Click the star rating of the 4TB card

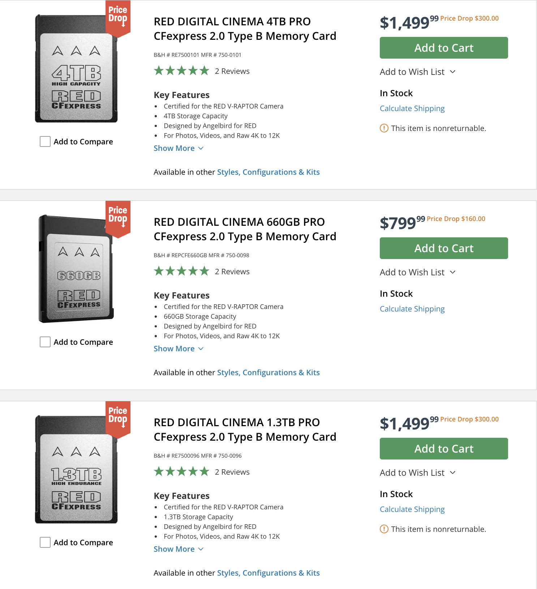pos(181,71)
